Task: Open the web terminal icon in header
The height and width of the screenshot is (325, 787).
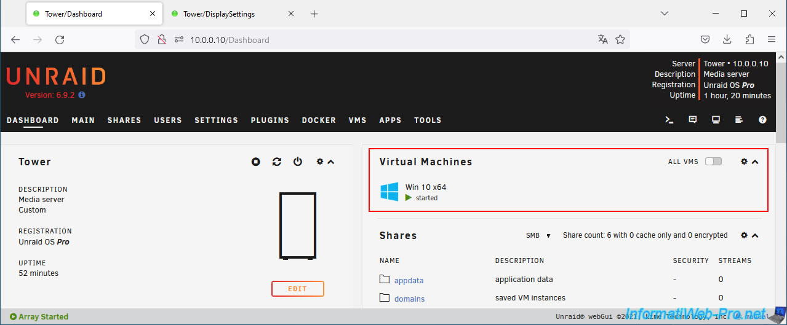Action: (669, 120)
